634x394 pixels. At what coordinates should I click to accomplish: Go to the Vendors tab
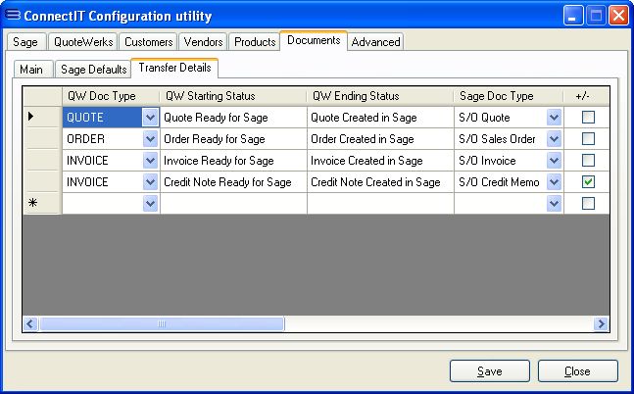[x=204, y=42]
